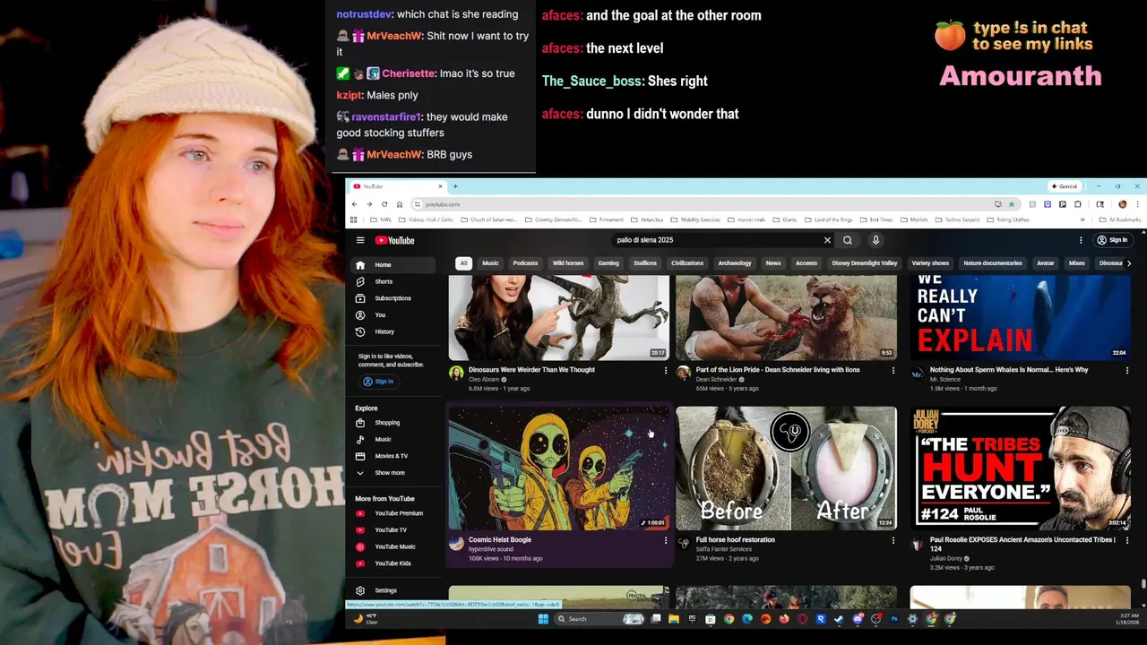Open History in the sidebar
The image size is (1147, 645).
click(x=394, y=331)
